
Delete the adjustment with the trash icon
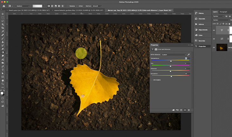point(189,110)
